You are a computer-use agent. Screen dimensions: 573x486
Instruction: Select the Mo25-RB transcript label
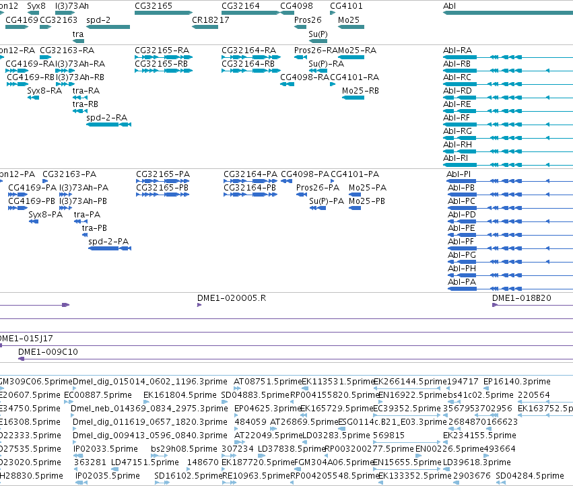click(360, 91)
